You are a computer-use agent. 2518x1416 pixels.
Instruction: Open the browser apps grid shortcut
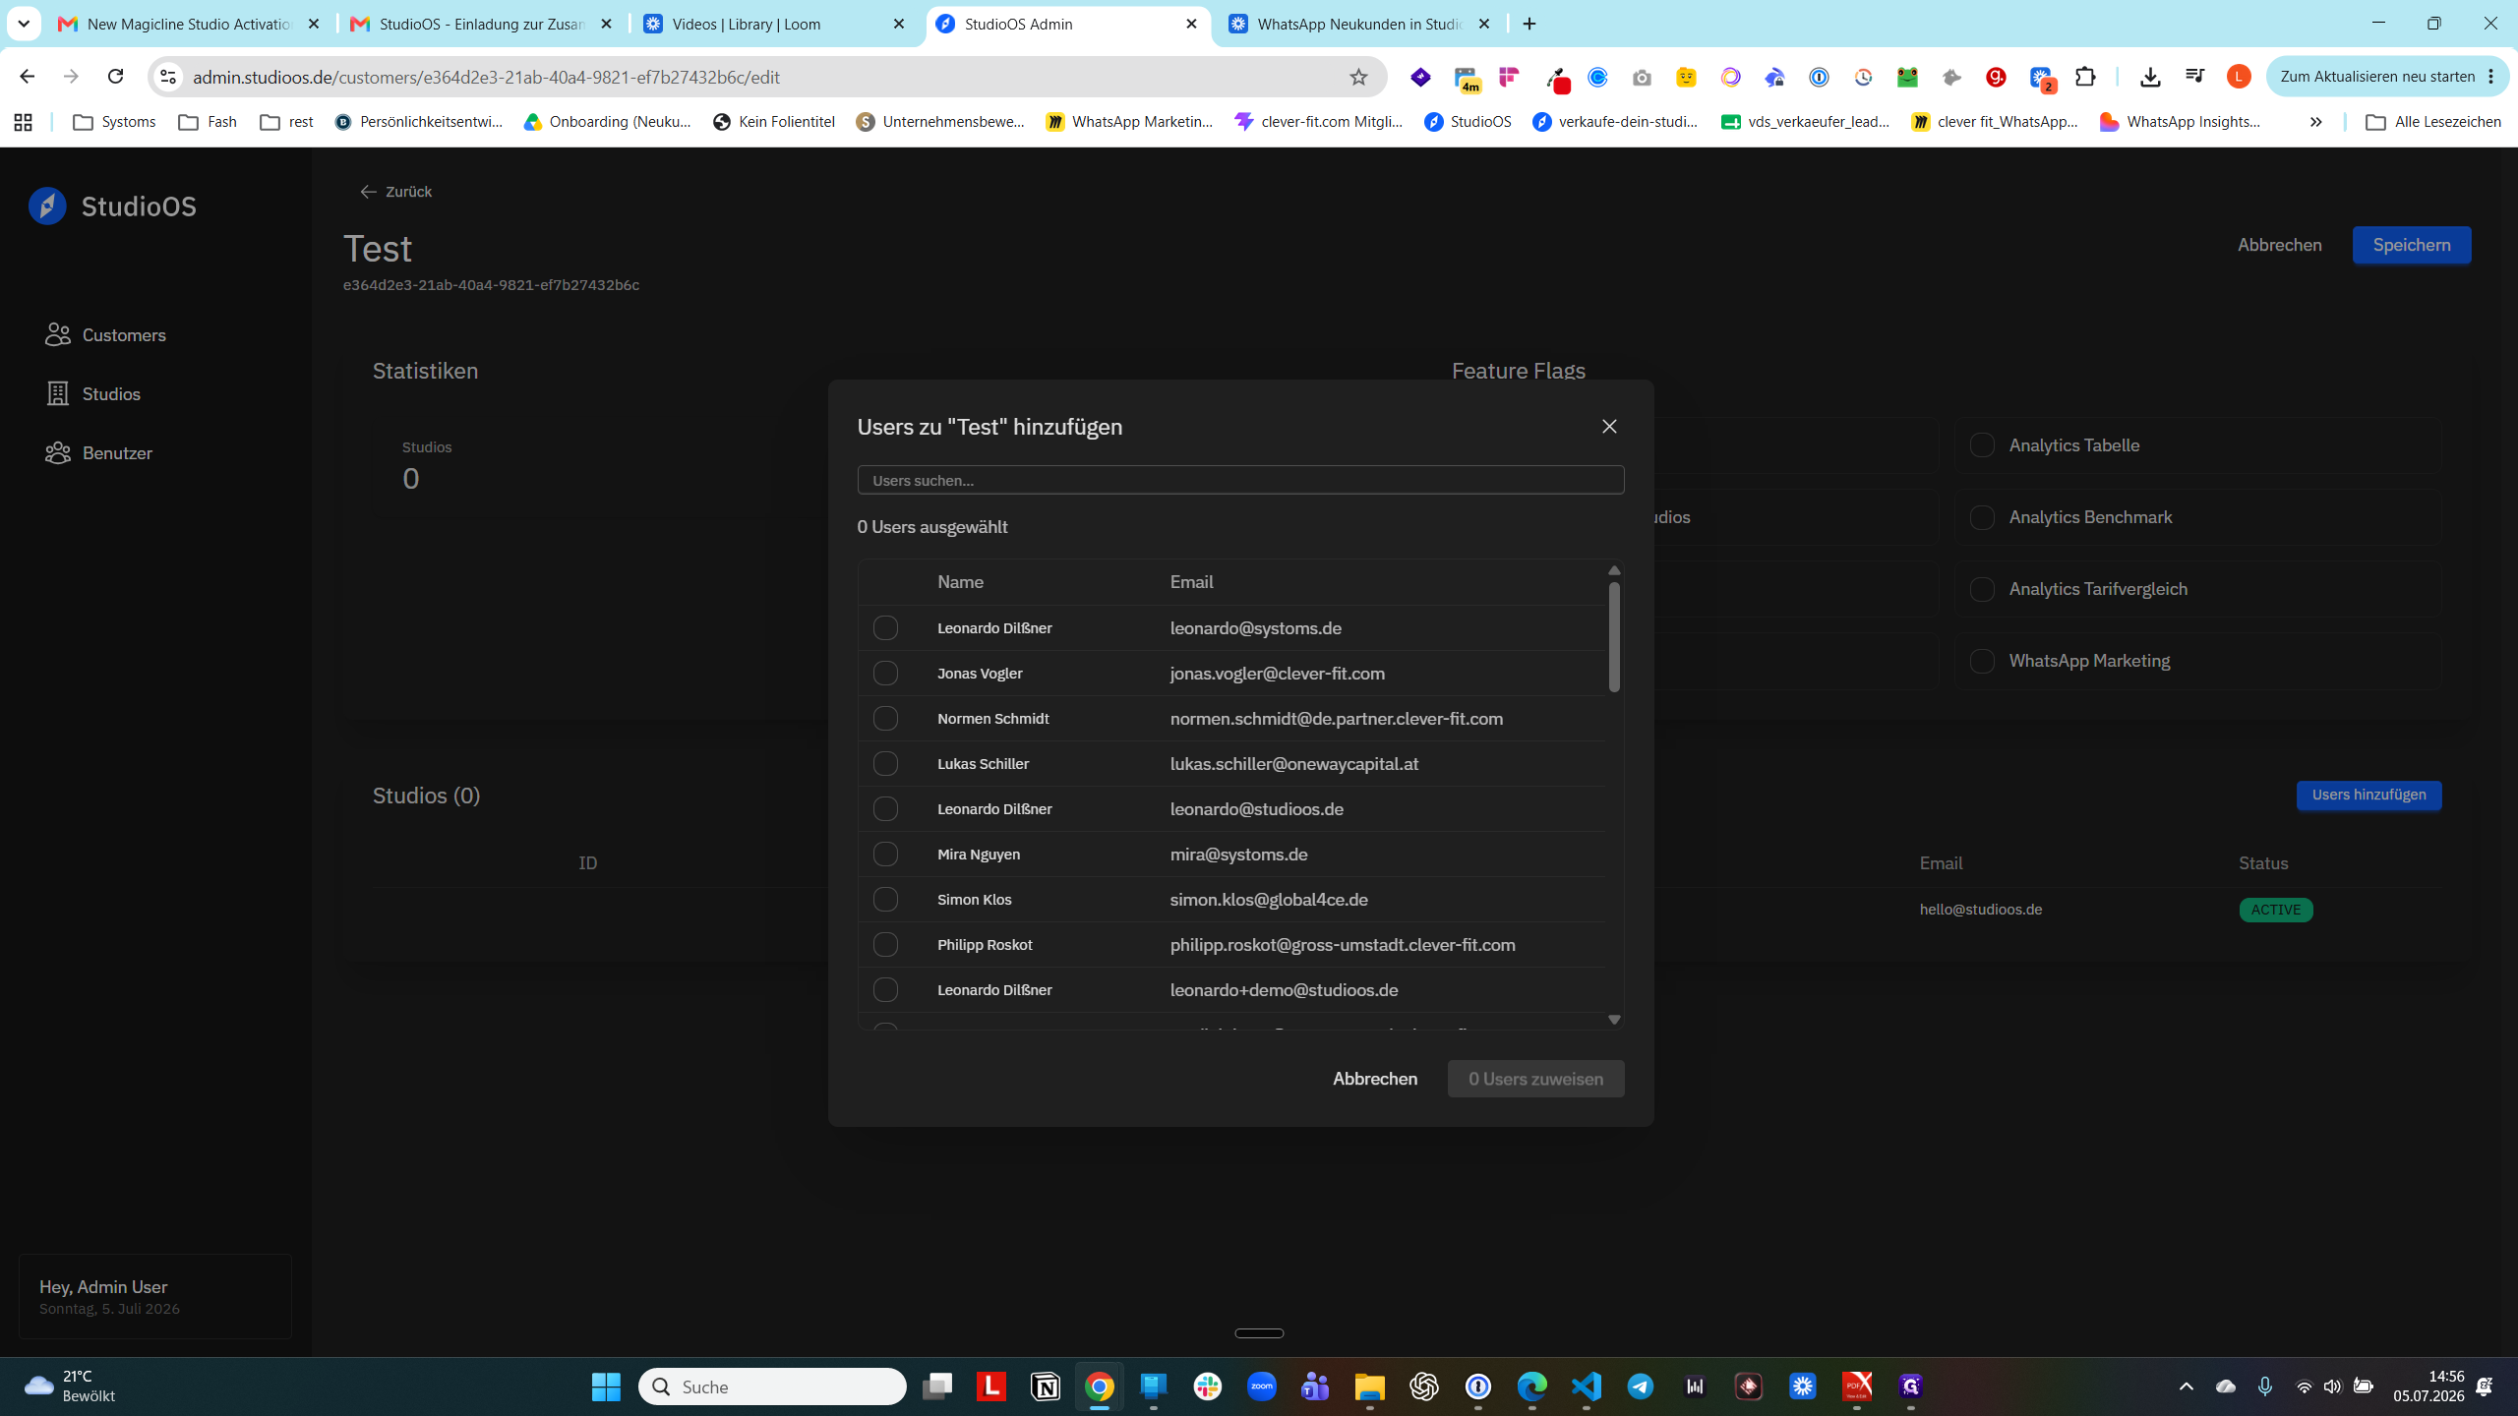[x=24, y=122]
